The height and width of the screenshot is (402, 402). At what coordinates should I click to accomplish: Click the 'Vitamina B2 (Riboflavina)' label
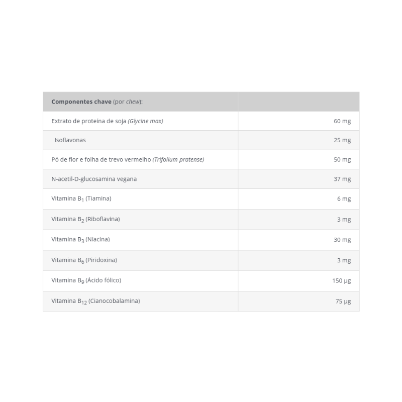click(x=85, y=219)
